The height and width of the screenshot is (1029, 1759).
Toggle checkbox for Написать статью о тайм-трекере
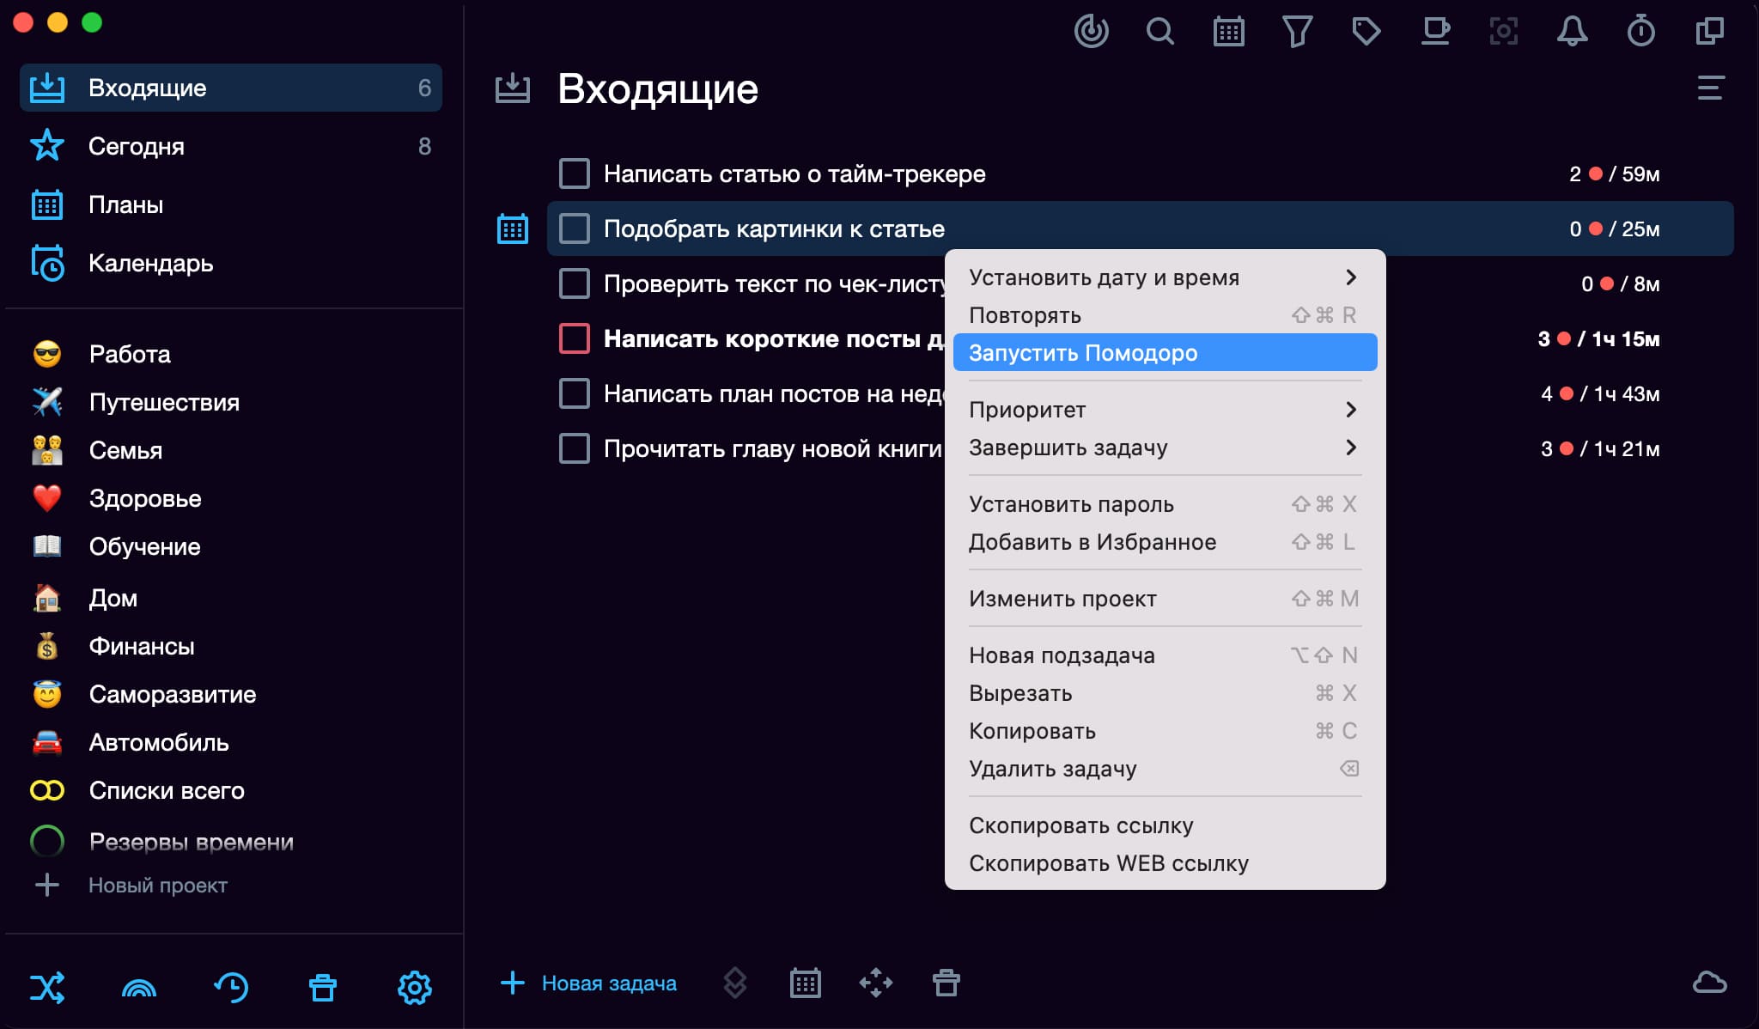pyautogui.click(x=573, y=173)
